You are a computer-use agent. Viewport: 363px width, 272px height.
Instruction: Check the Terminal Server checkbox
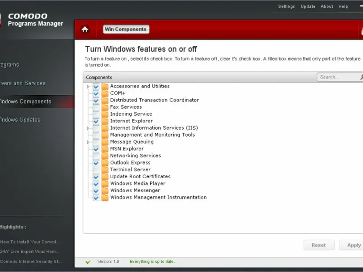coord(96,170)
